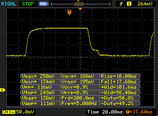Select the Vmax= 250mV measurement
The width and height of the screenshot is (158, 116).
40,76
